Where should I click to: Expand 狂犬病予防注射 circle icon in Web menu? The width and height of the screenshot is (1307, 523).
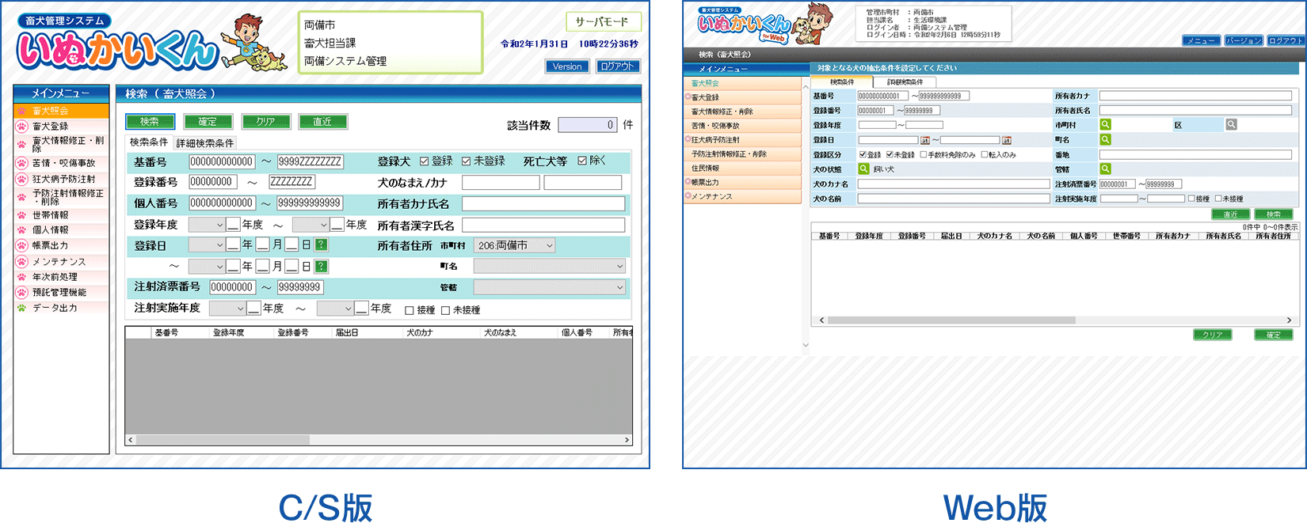click(688, 139)
